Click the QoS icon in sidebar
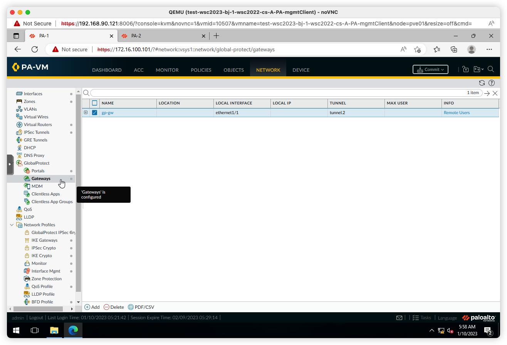This screenshot has width=507, height=345. 19,209
